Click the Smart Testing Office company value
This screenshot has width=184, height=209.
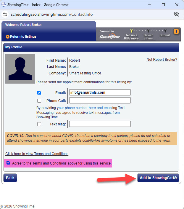click(85, 73)
